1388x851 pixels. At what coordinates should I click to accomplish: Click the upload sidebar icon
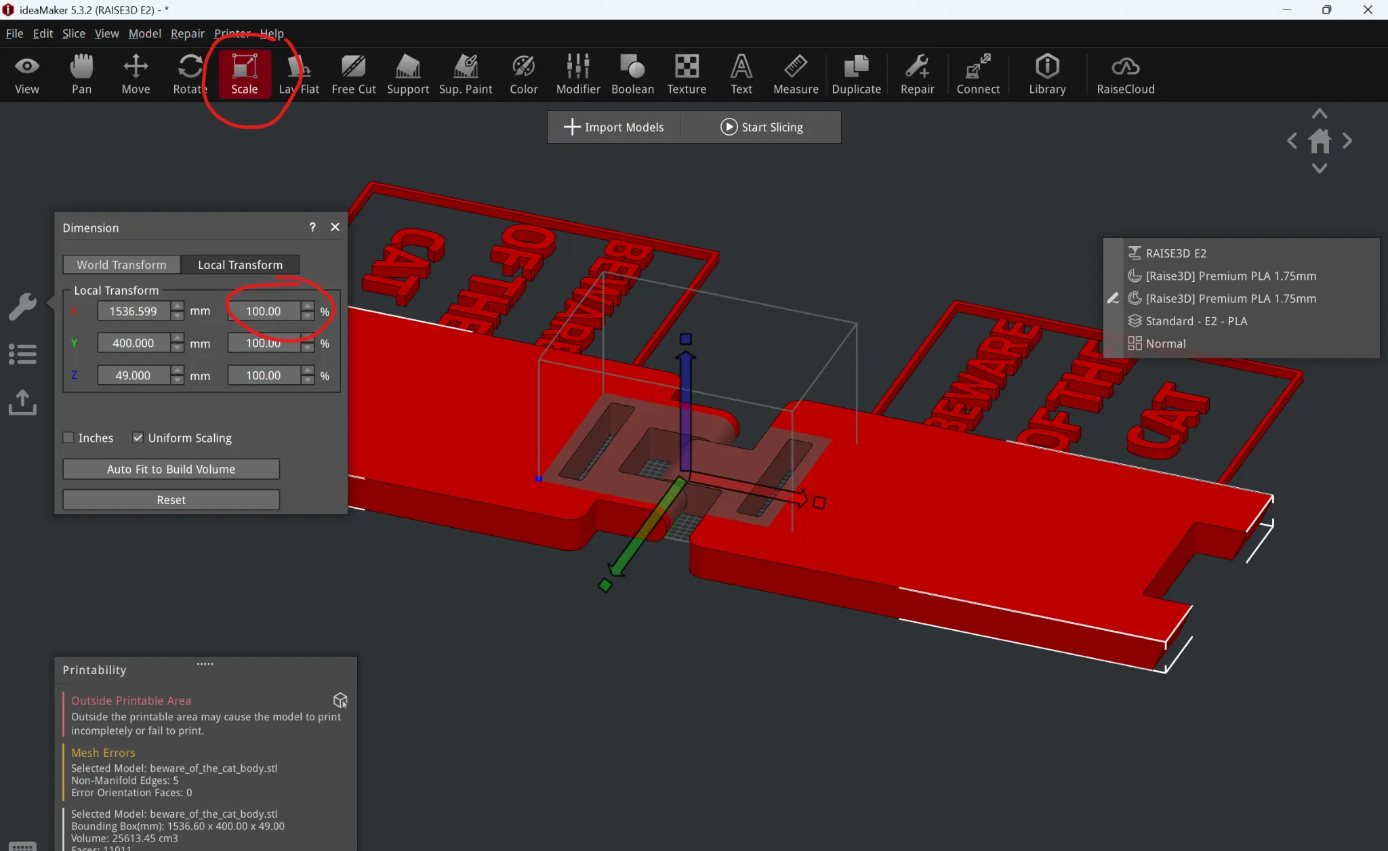tap(22, 402)
